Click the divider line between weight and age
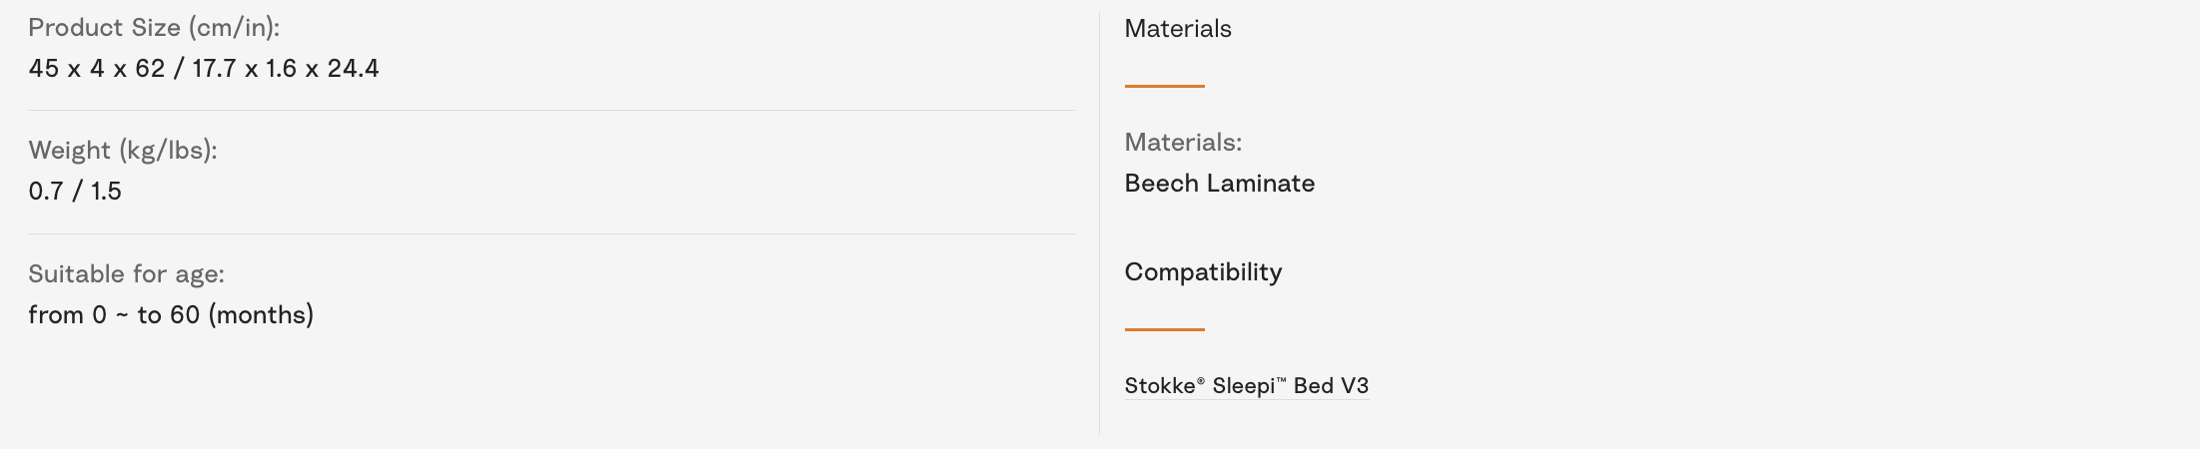 coord(551,233)
